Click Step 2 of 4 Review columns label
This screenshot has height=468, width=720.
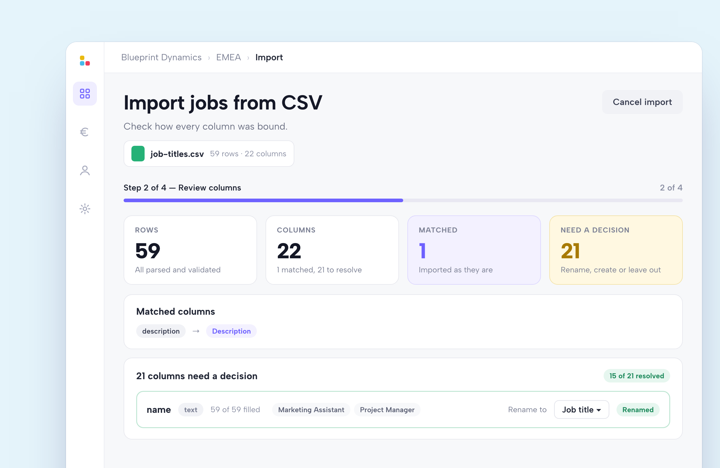point(182,187)
